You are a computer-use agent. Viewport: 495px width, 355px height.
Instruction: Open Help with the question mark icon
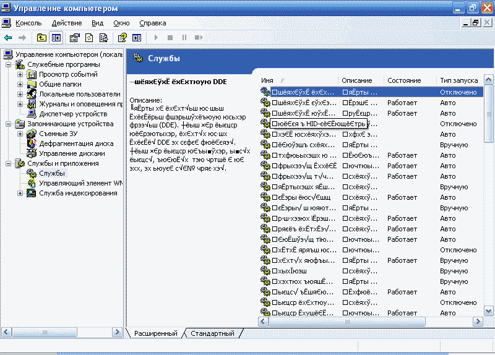(x=122, y=38)
